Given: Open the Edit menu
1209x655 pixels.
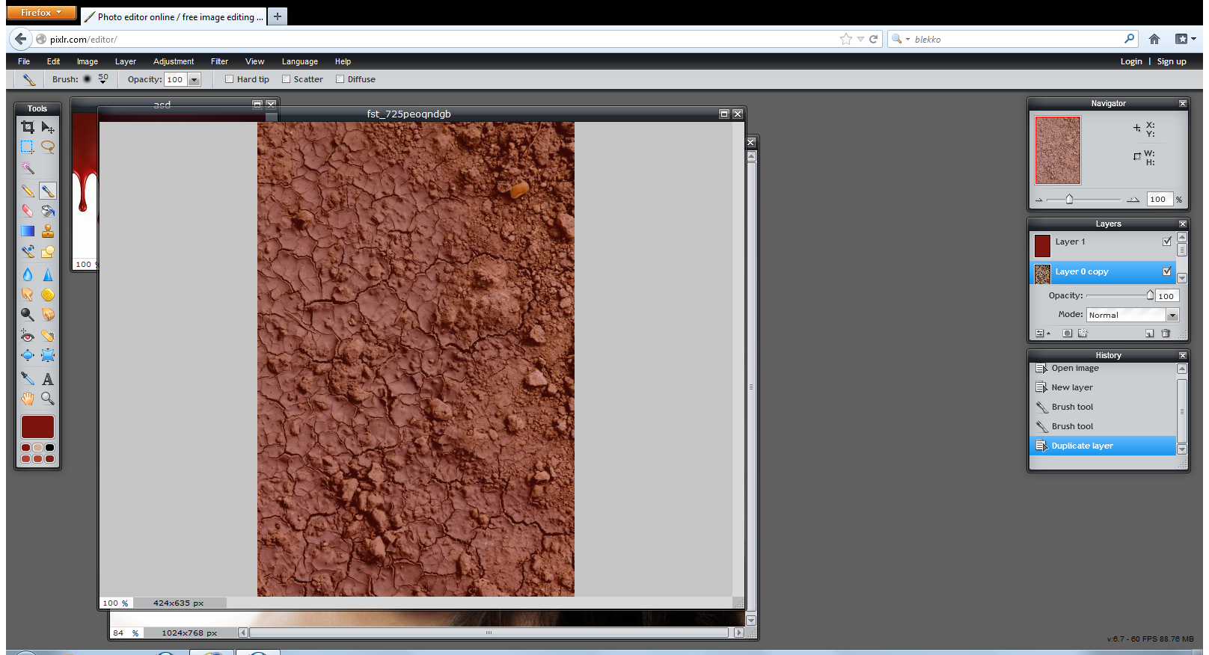Looking at the screenshot, I should click(53, 61).
